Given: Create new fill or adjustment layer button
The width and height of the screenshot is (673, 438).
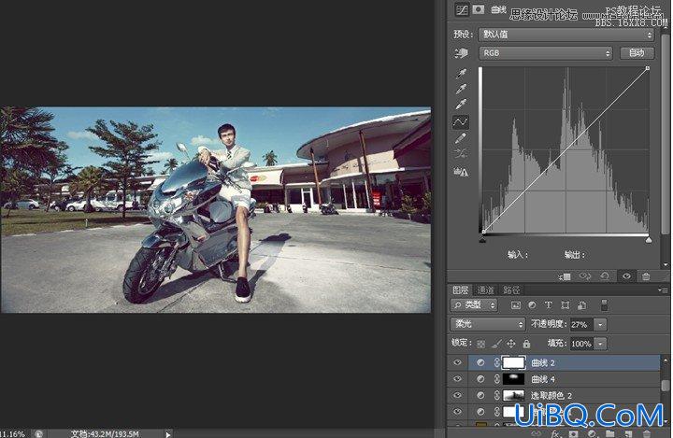Looking at the screenshot, I should coord(592,433).
